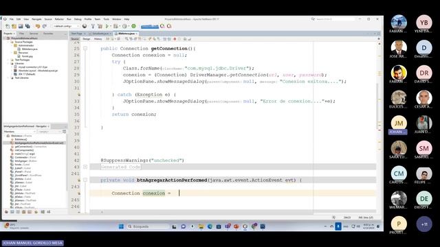Collapse the getConnection method fold at line 25

(85, 49)
